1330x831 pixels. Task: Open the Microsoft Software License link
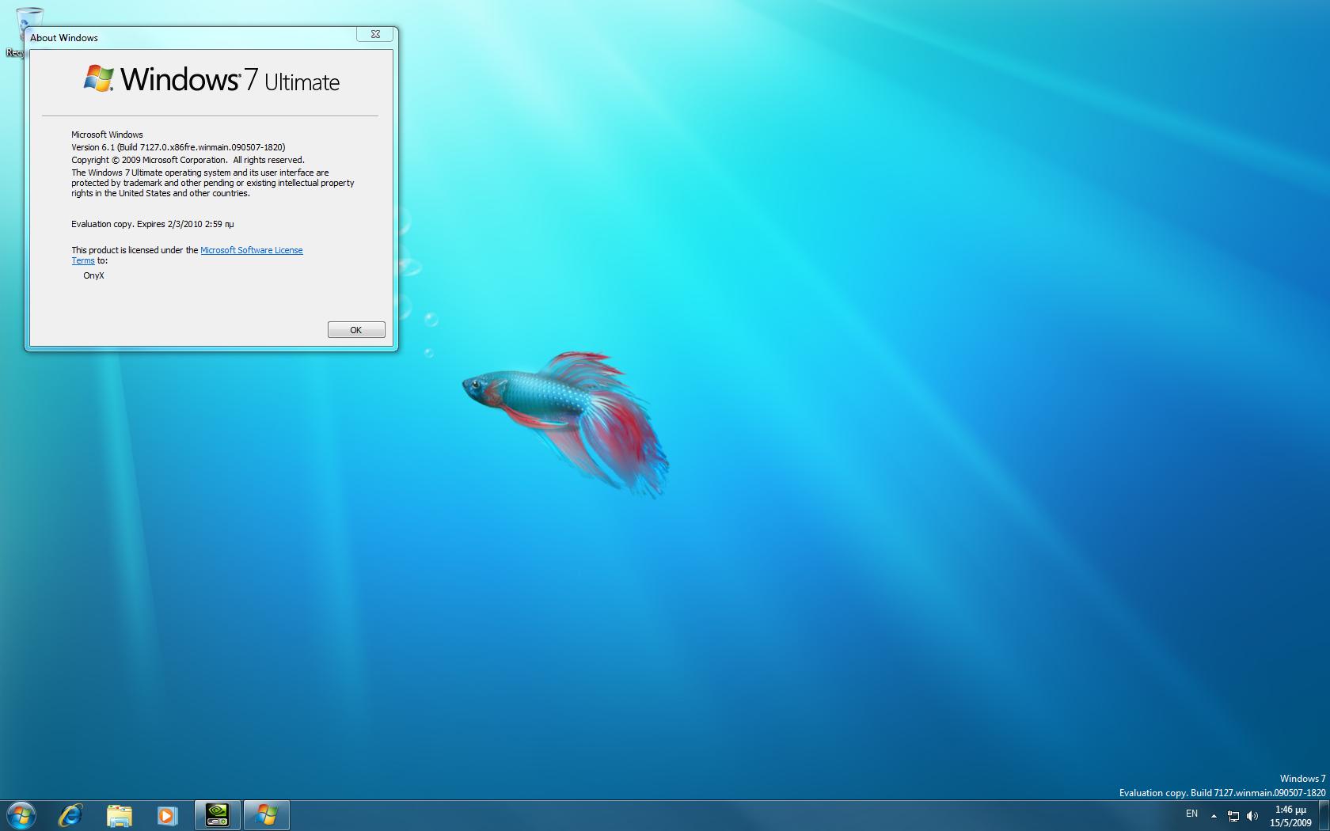(251, 250)
